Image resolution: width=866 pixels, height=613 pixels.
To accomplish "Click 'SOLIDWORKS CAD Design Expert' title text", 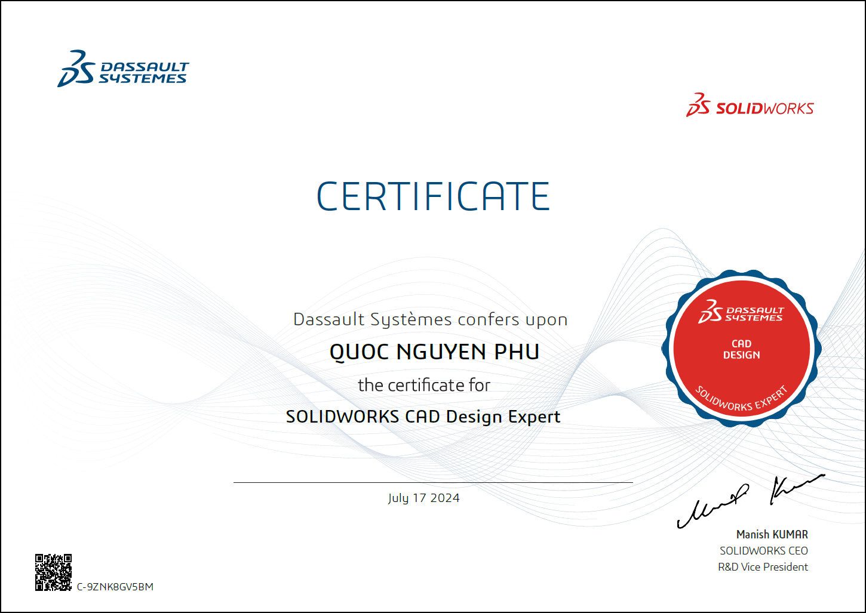I will [423, 417].
